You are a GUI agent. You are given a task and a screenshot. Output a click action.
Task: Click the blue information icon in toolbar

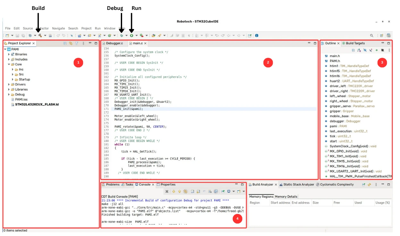coord(257,35)
